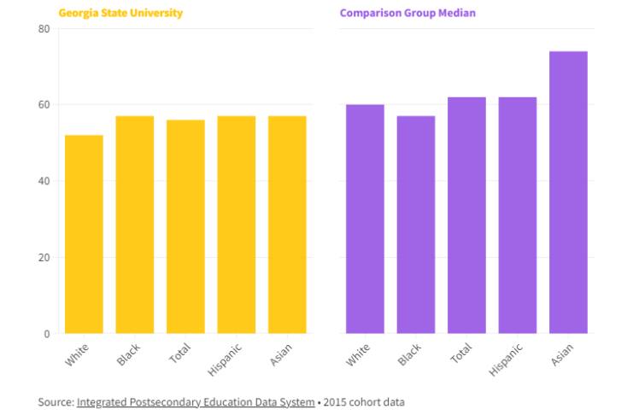Click the yellow Total bar
The height and width of the screenshot is (415, 639).
(x=185, y=226)
